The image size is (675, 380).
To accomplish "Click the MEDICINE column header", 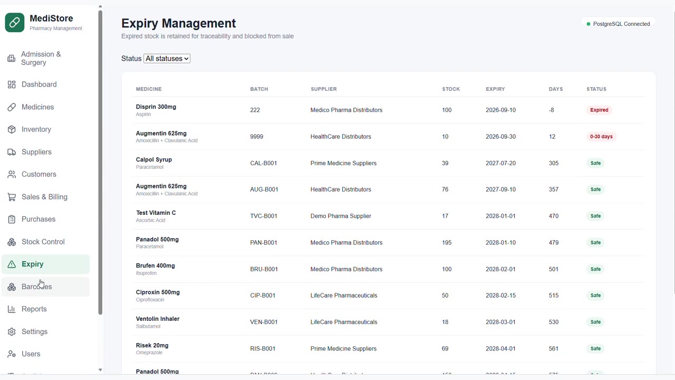I will pyautogui.click(x=149, y=89).
